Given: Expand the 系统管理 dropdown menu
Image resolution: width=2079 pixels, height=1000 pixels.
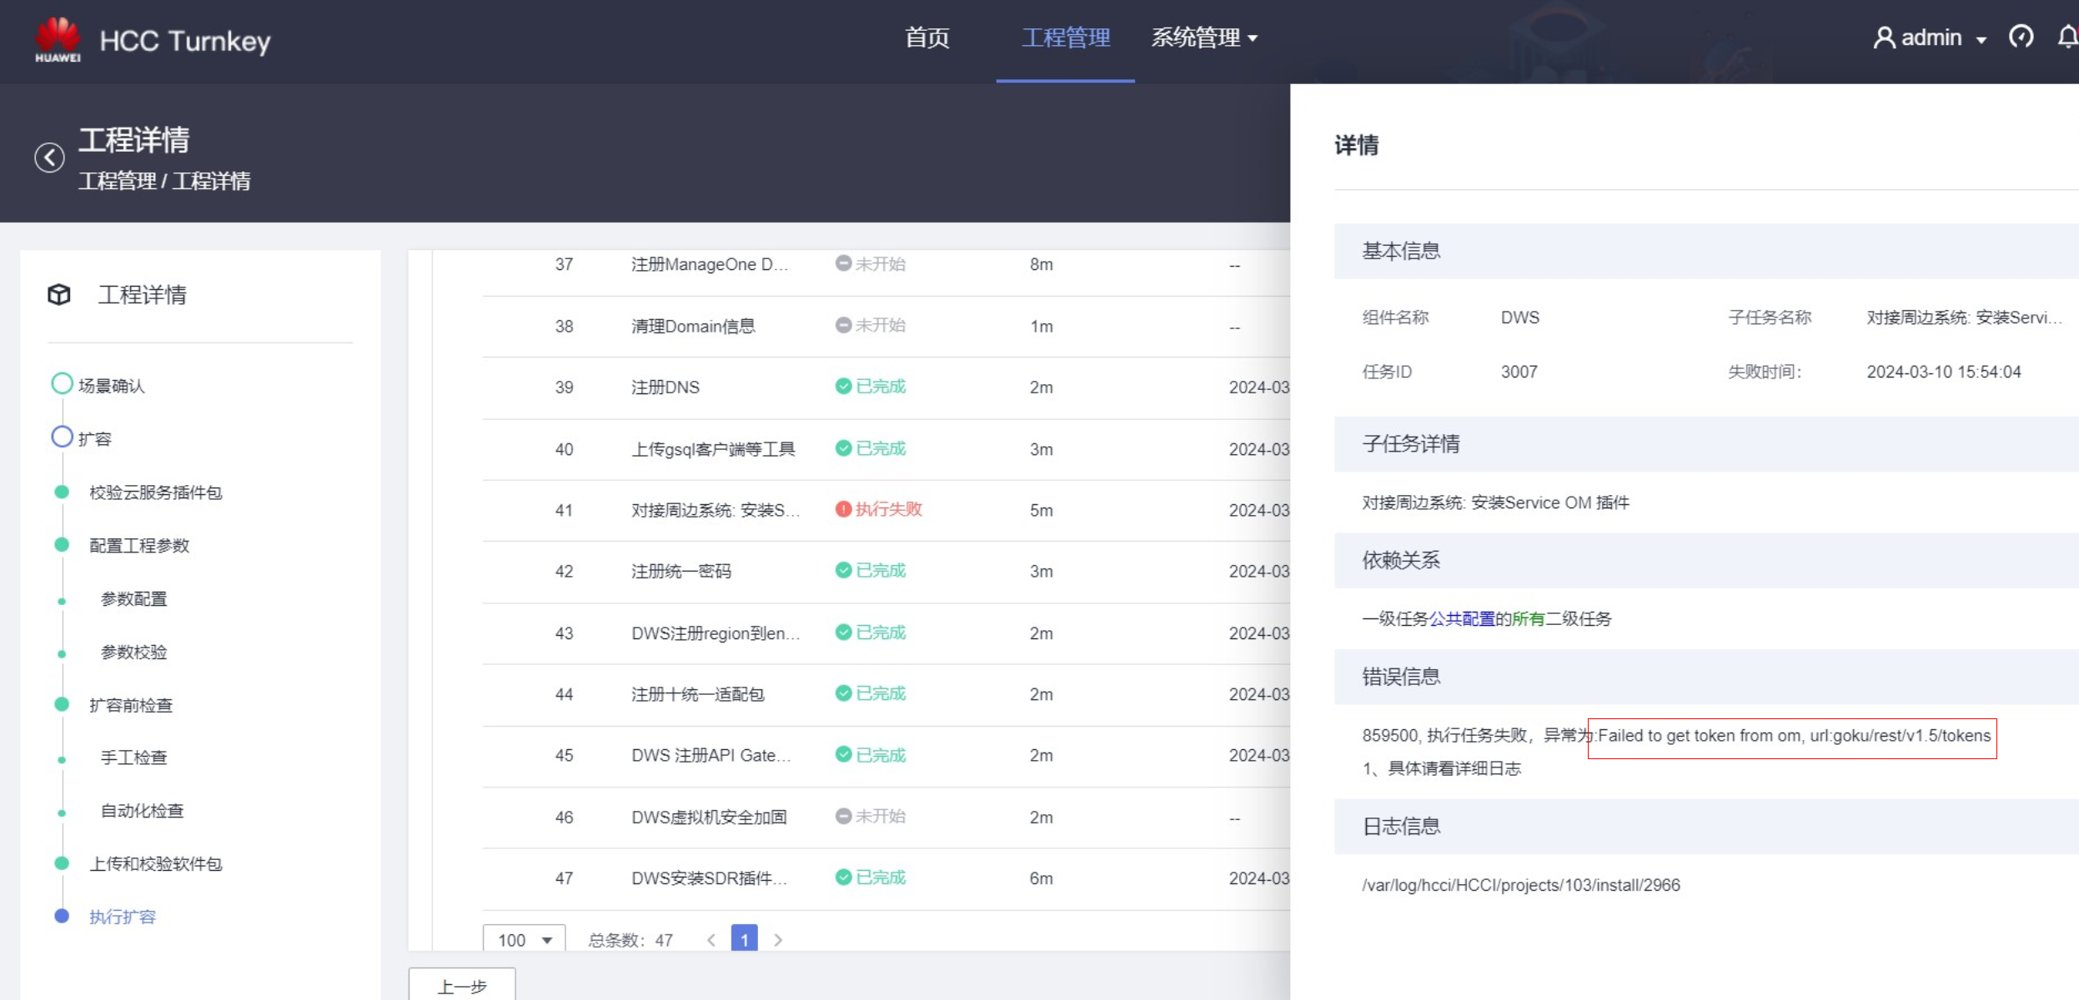Looking at the screenshot, I should pos(1204,37).
